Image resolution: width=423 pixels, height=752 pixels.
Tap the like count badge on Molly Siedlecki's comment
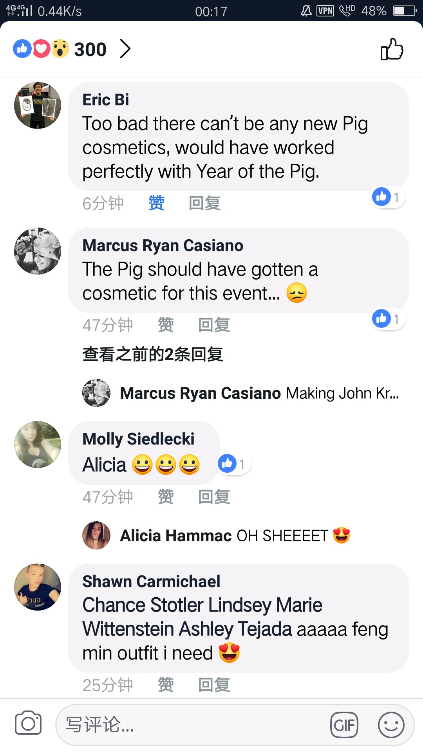click(x=233, y=464)
